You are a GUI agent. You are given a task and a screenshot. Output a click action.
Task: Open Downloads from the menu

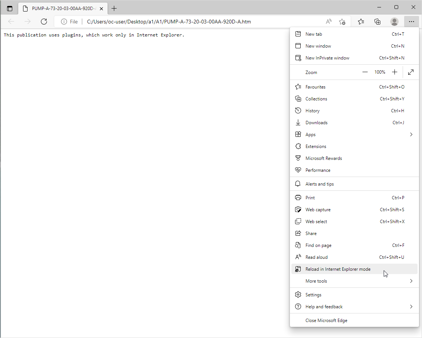pyautogui.click(x=354, y=123)
